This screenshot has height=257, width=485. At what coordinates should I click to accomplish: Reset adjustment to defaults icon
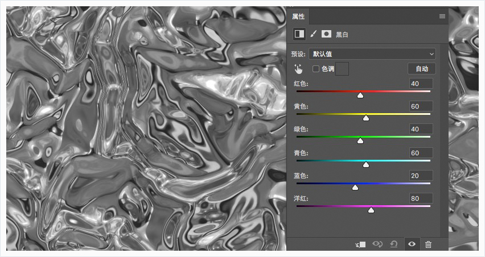click(393, 244)
